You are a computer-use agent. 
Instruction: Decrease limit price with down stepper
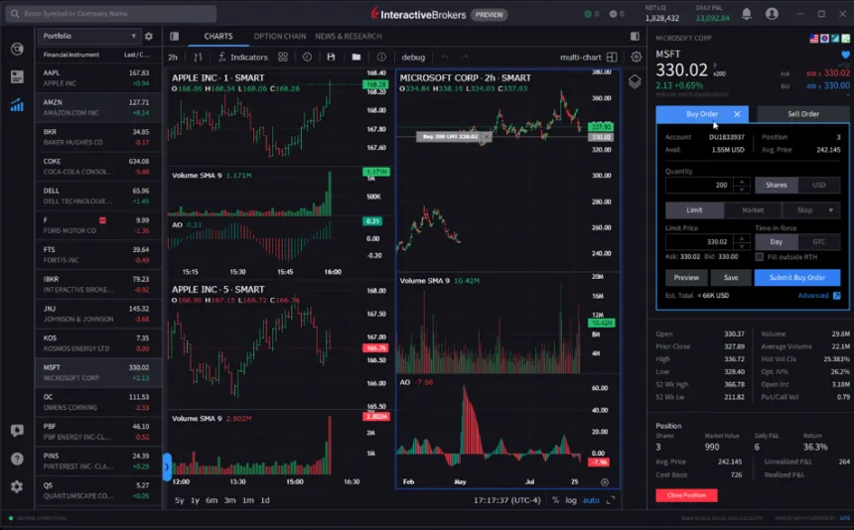coord(741,246)
